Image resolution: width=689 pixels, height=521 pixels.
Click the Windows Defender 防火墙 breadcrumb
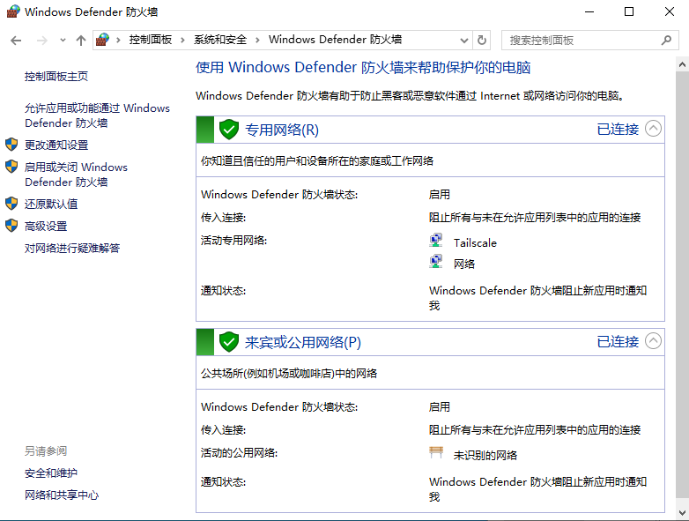[336, 40]
